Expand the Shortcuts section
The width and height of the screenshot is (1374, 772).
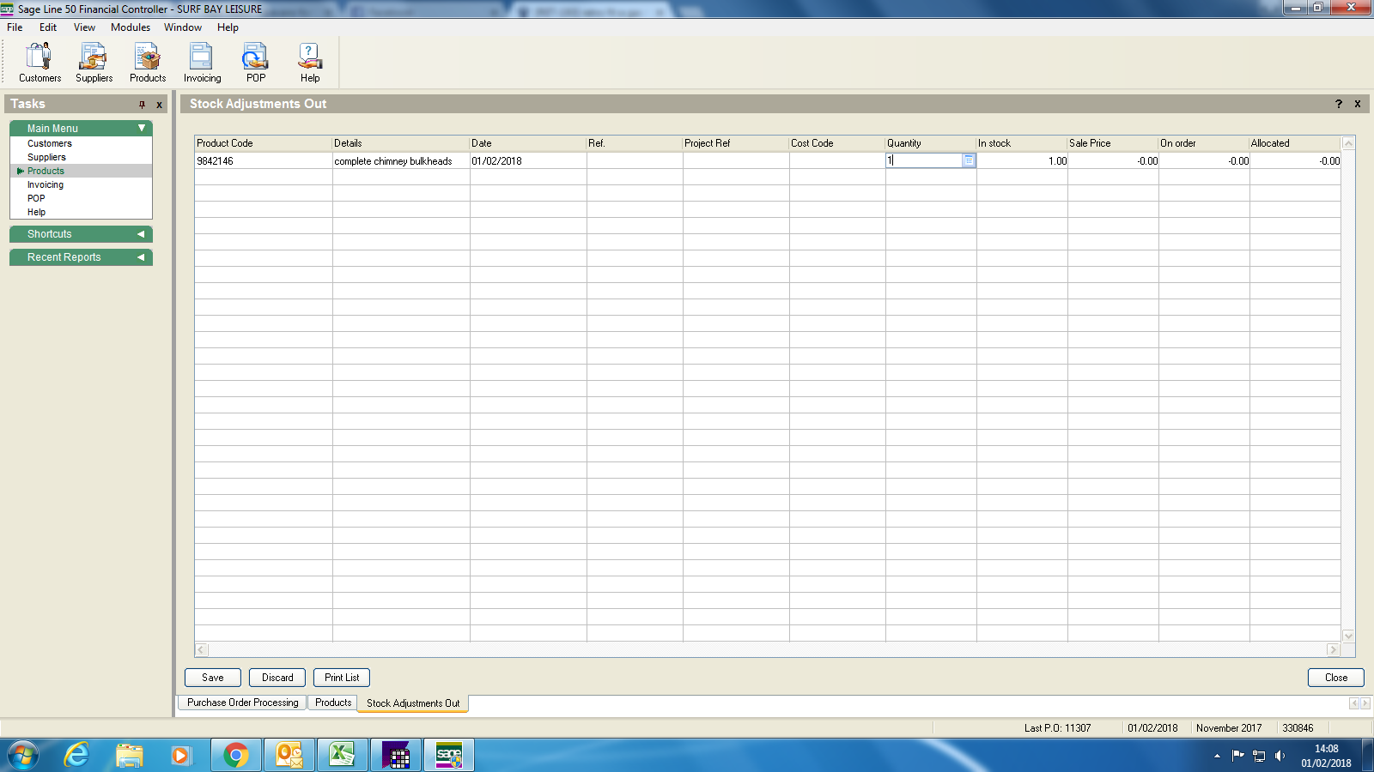(141, 234)
